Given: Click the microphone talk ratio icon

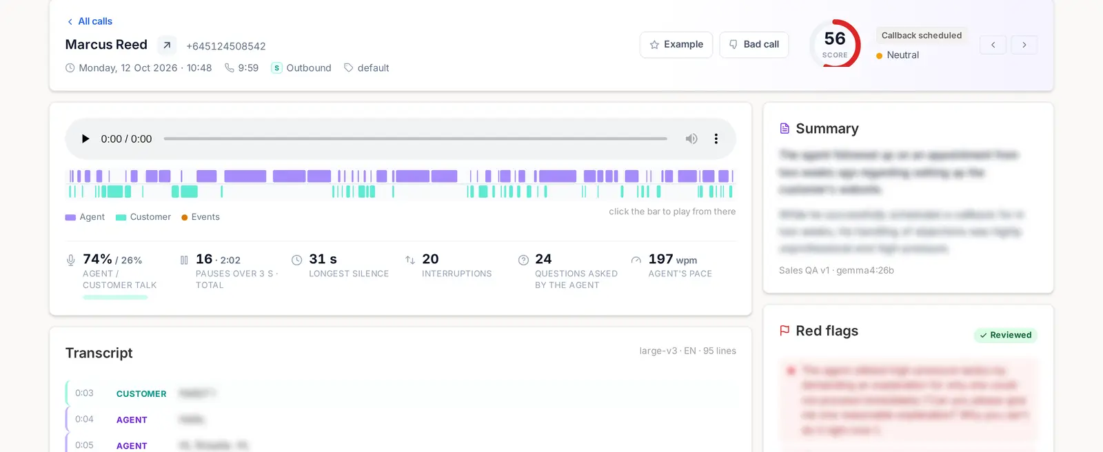Looking at the screenshot, I should 70,260.
